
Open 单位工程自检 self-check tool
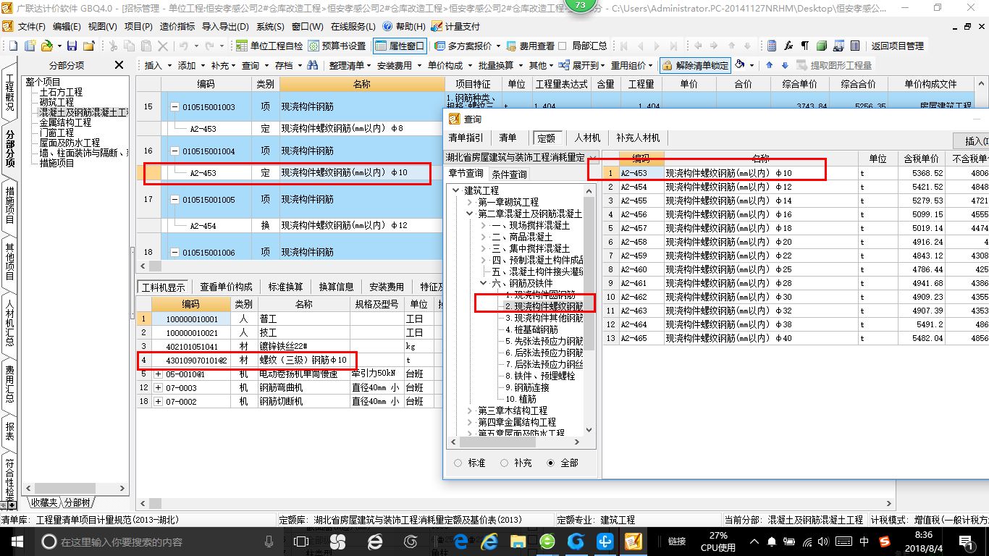pyautogui.click(x=269, y=46)
